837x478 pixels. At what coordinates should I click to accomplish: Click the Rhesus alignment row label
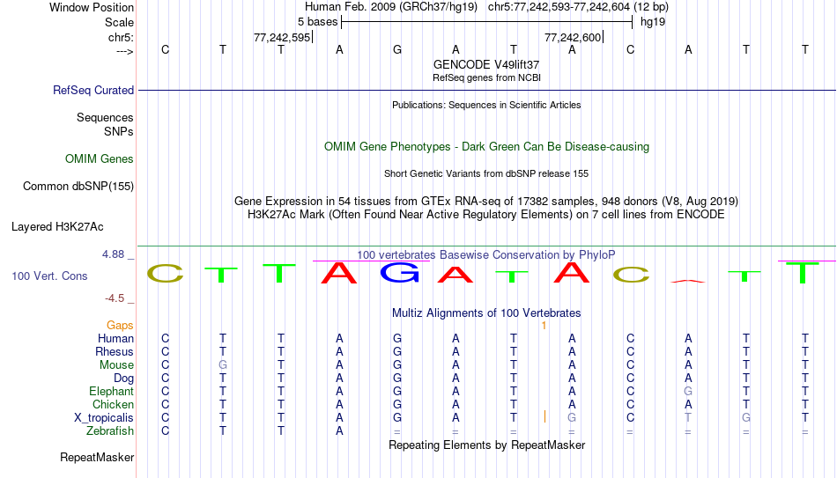click(x=115, y=351)
